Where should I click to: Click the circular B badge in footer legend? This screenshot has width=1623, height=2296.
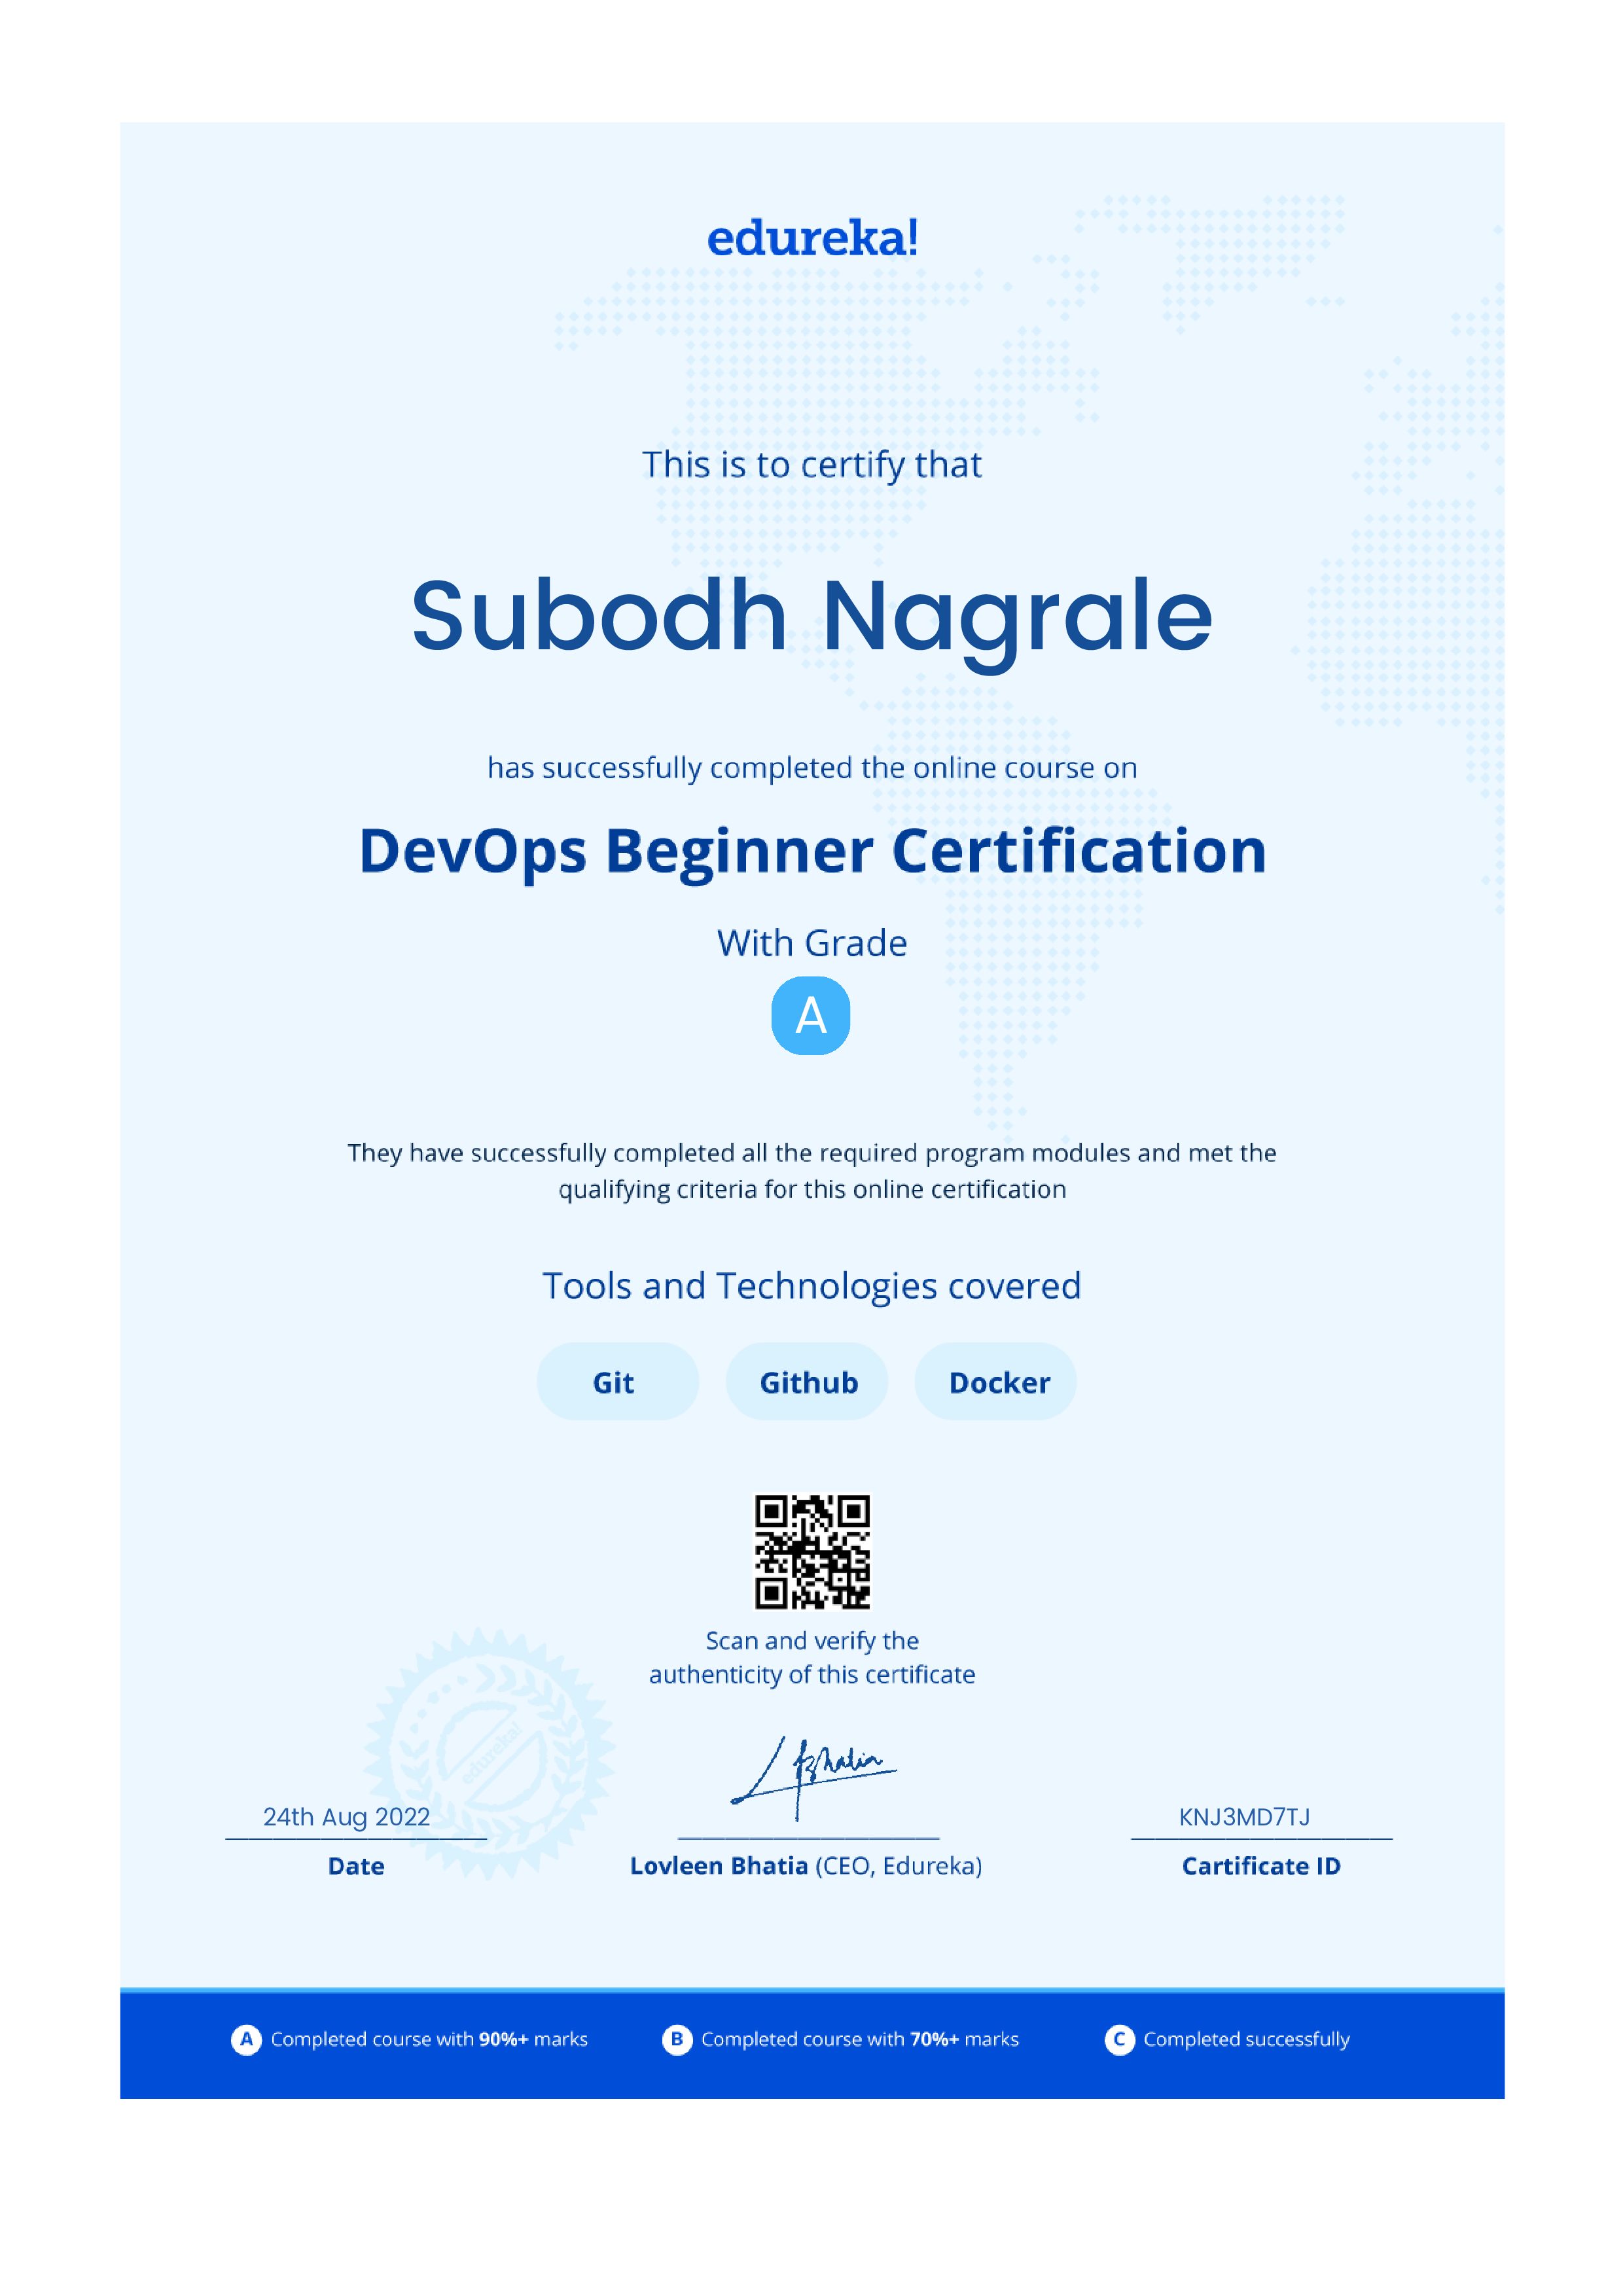click(x=678, y=2039)
